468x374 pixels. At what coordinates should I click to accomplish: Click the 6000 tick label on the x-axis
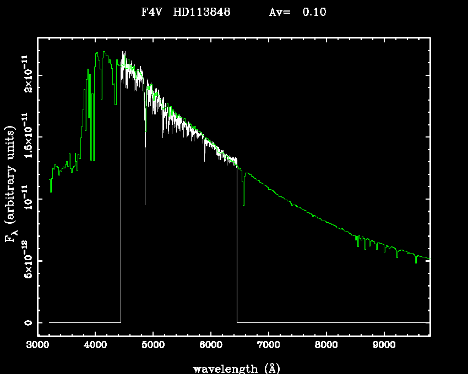pyautogui.click(x=211, y=345)
